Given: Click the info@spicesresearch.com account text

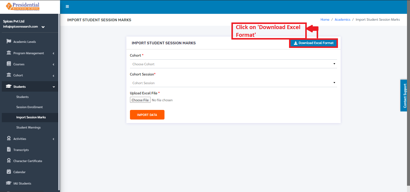Looking at the screenshot, I should point(20,26).
